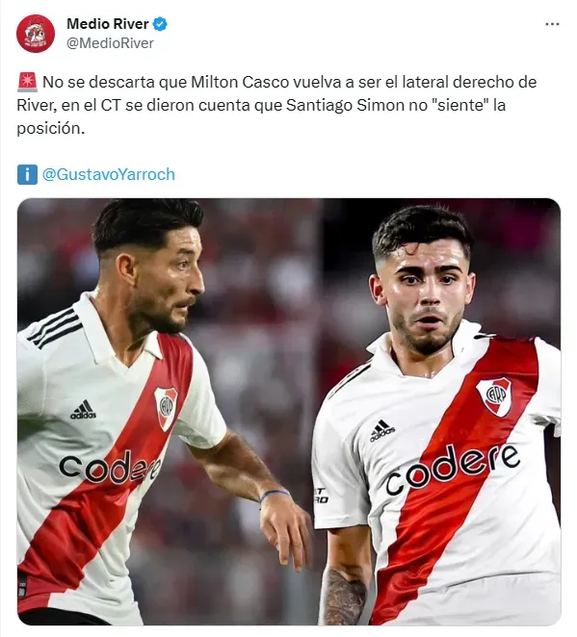Click the Adidas logo on left jersey
Screen dimensions: 577x637
point(84,410)
